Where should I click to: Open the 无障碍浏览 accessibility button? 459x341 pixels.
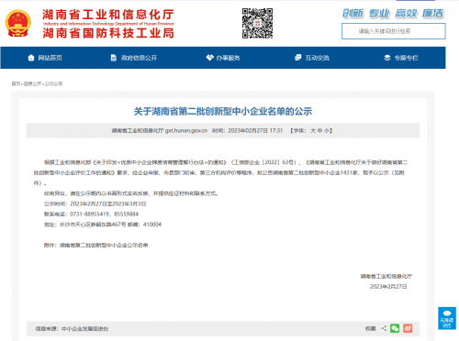pyautogui.click(x=447, y=318)
